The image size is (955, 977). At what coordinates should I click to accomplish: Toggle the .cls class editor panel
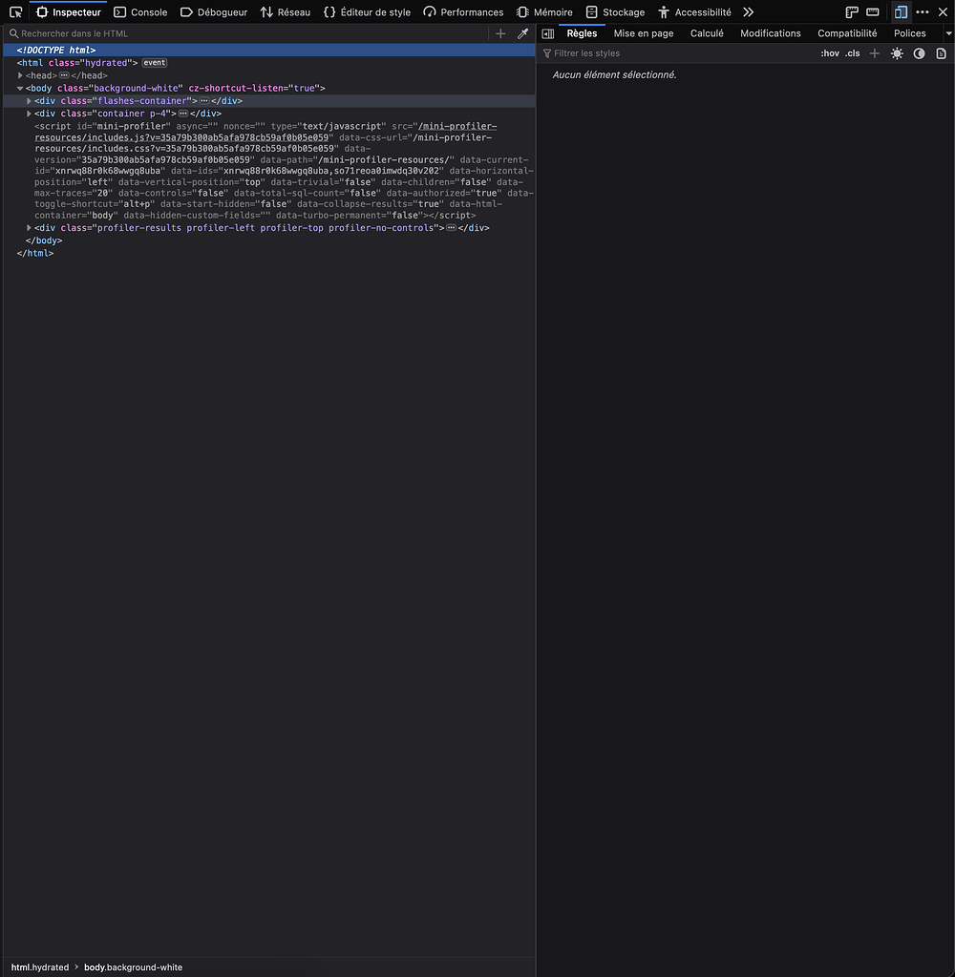point(852,53)
